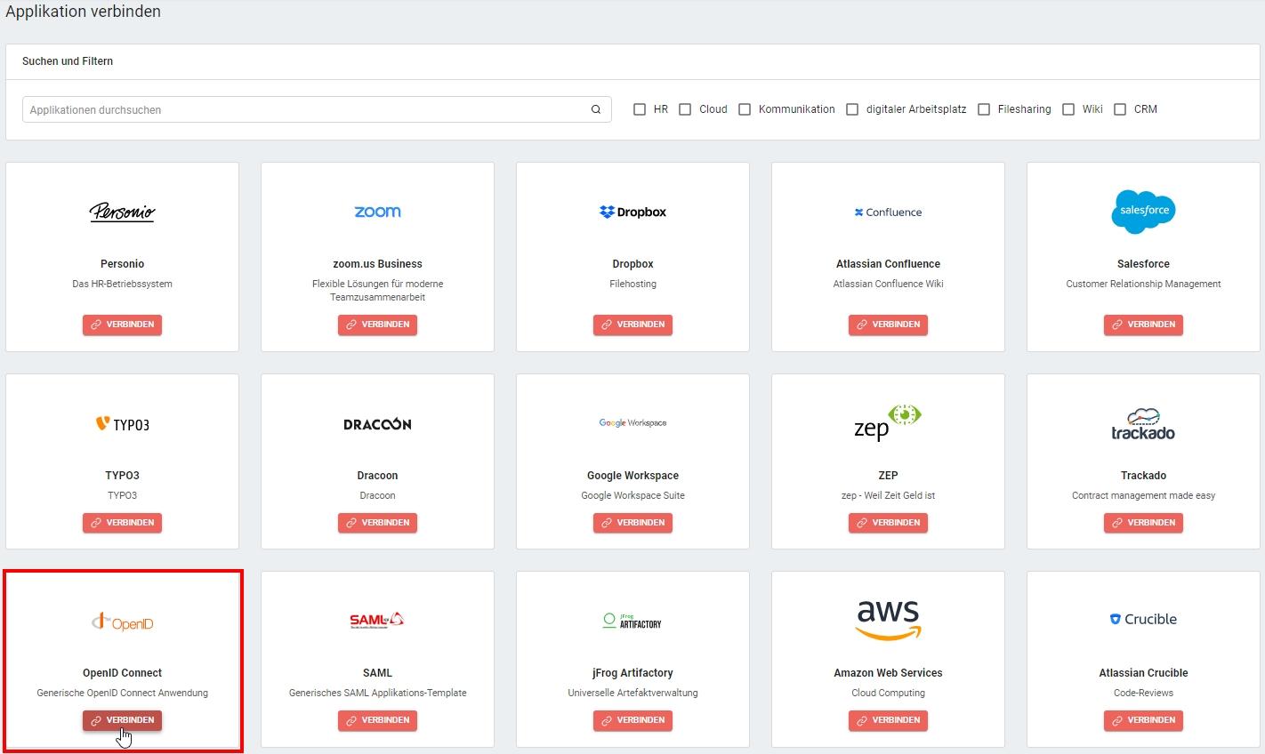1265x754 pixels.
Task: Connect the ZEP application
Action: (888, 523)
